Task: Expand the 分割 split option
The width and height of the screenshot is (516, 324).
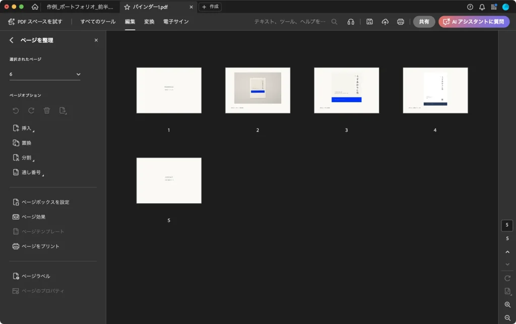Action: tap(23, 158)
